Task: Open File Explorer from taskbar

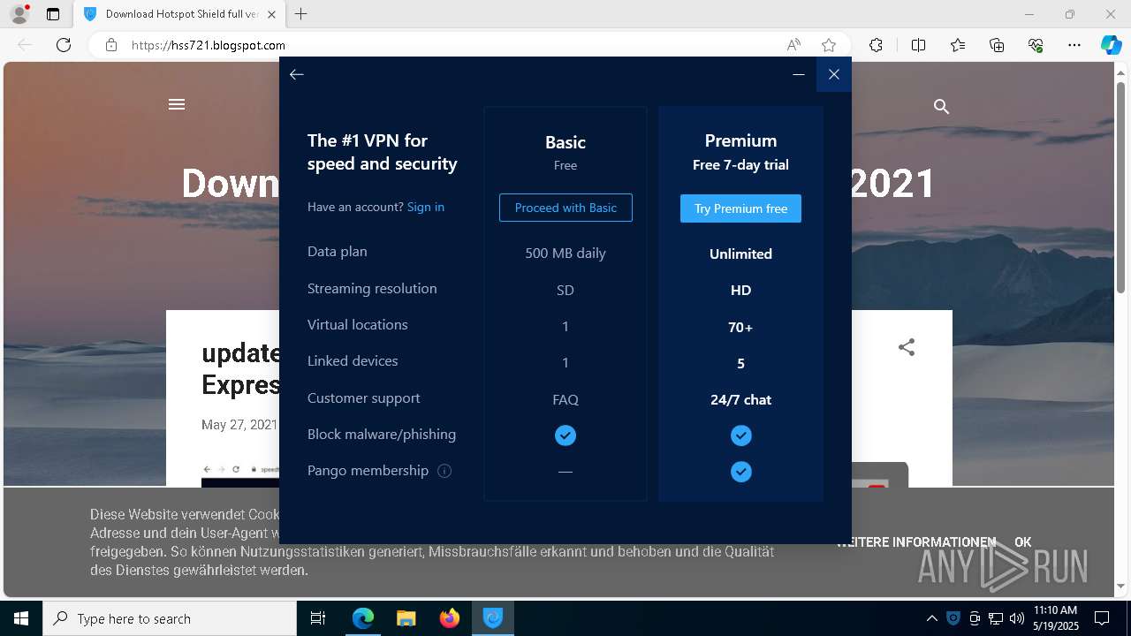Action: tap(406, 618)
